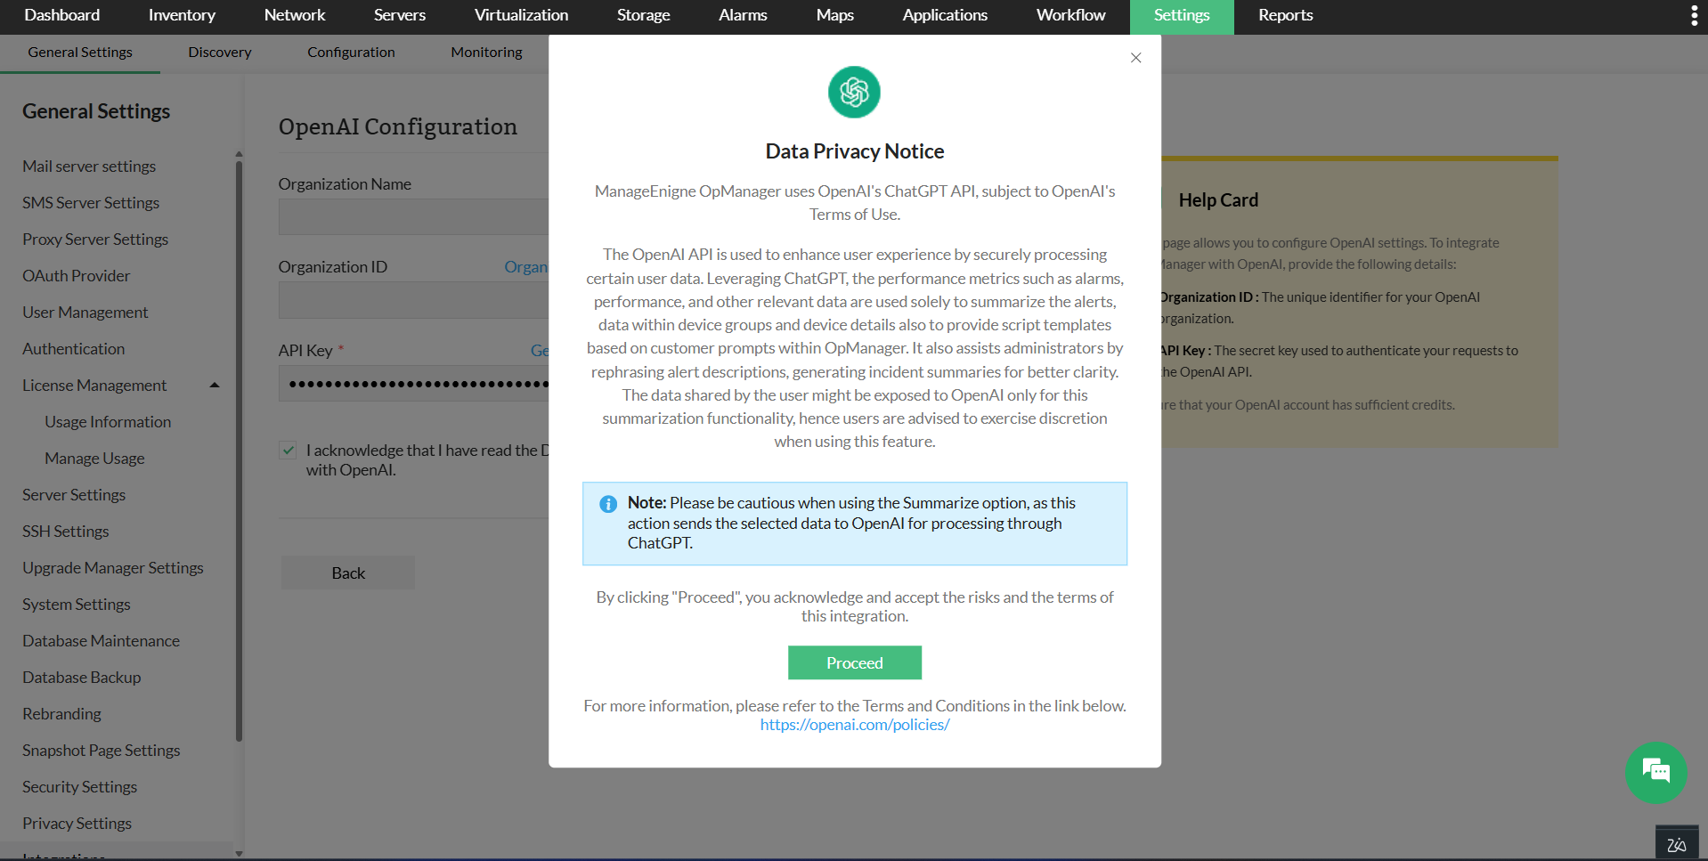The image size is (1708, 861).
Task: Toggle the acknowledgment checkbox
Action: pos(288,450)
